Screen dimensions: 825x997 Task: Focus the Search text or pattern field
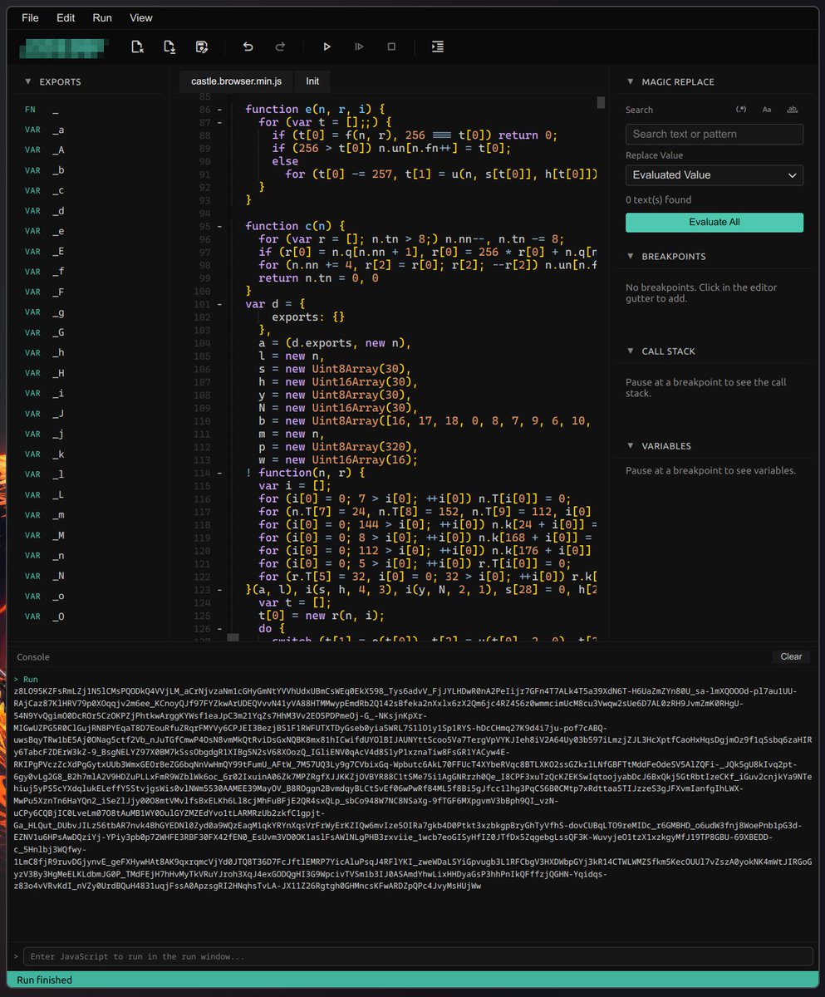point(715,134)
